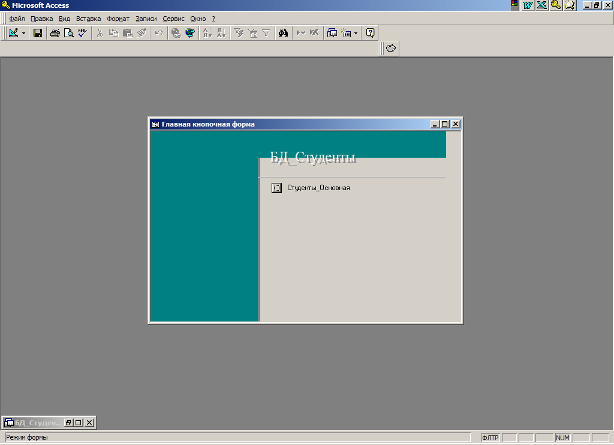Click the Режим формы status bar text

26,438
